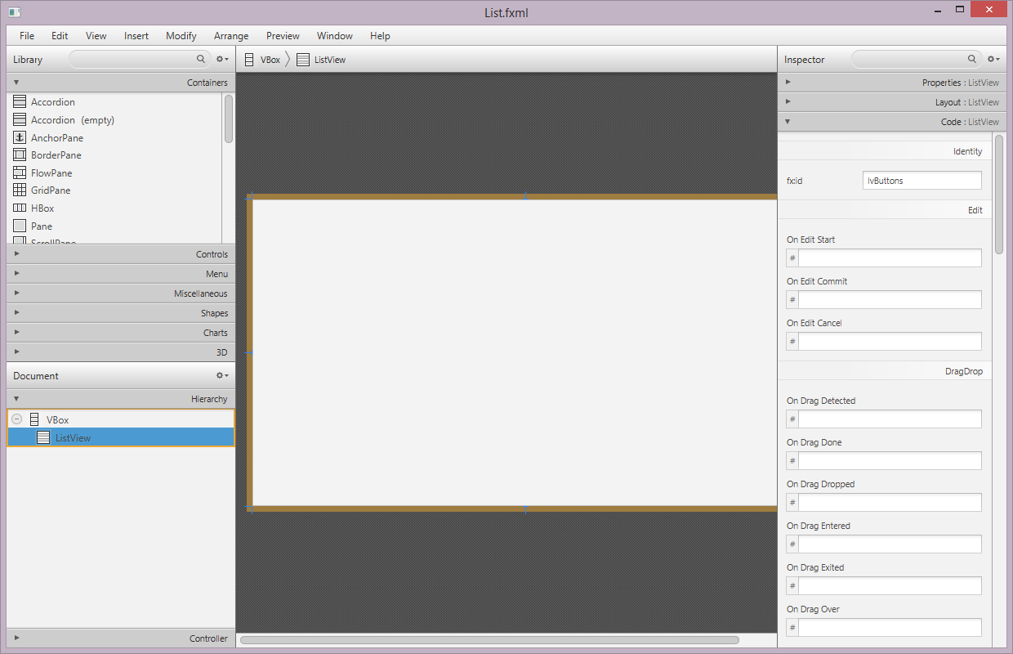Open the Preview menu
1013x654 pixels.
tap(283, 36)
